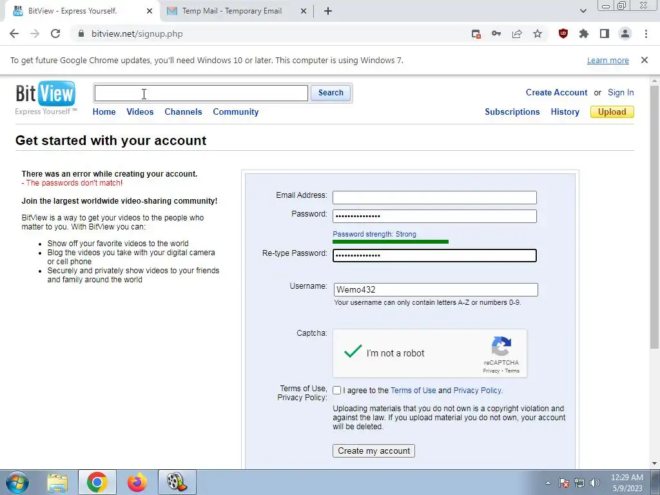
Task: Click the "Password strength: Strong" text
Action: point(374,234)
